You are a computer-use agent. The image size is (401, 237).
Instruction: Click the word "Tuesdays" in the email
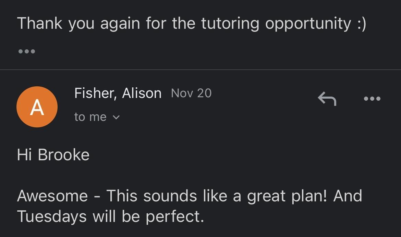point(52,216)
